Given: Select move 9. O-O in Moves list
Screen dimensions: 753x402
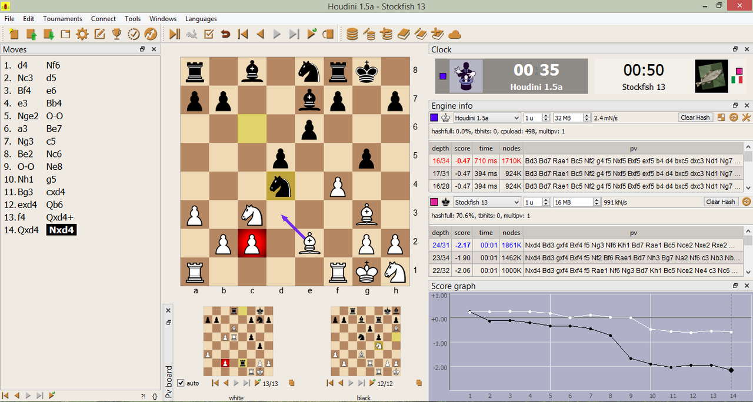Looking at the screenshot, I should click(26, 166).
